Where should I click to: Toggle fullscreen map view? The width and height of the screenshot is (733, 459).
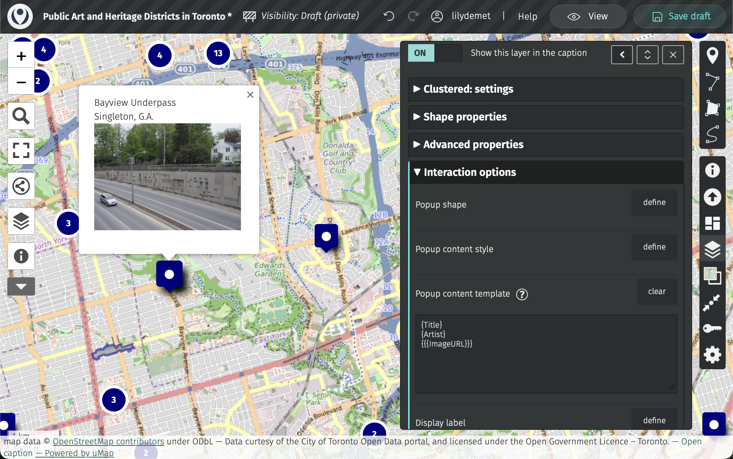coord(21,150)
